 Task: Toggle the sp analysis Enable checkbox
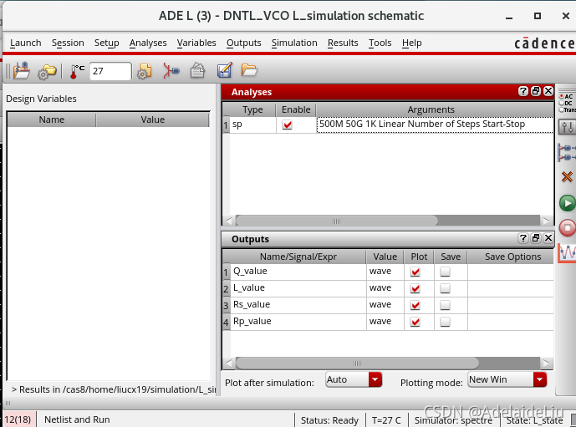pos(288,125)
